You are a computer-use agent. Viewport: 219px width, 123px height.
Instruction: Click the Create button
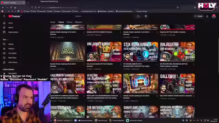point(198,16)
